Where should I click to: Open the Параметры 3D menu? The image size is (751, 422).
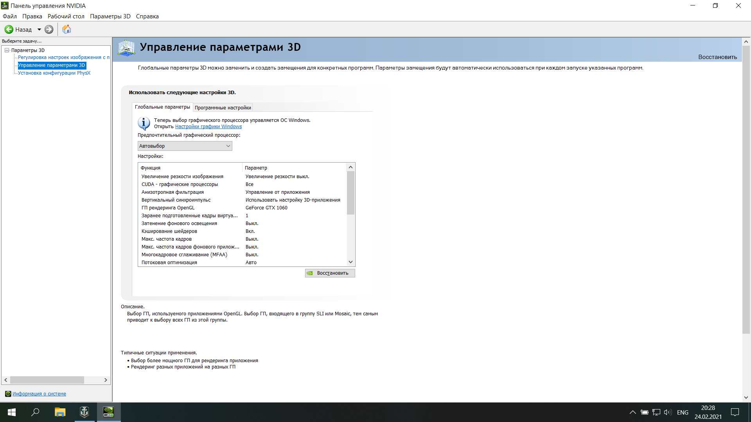pyautogui.click(x=110, y=16)
